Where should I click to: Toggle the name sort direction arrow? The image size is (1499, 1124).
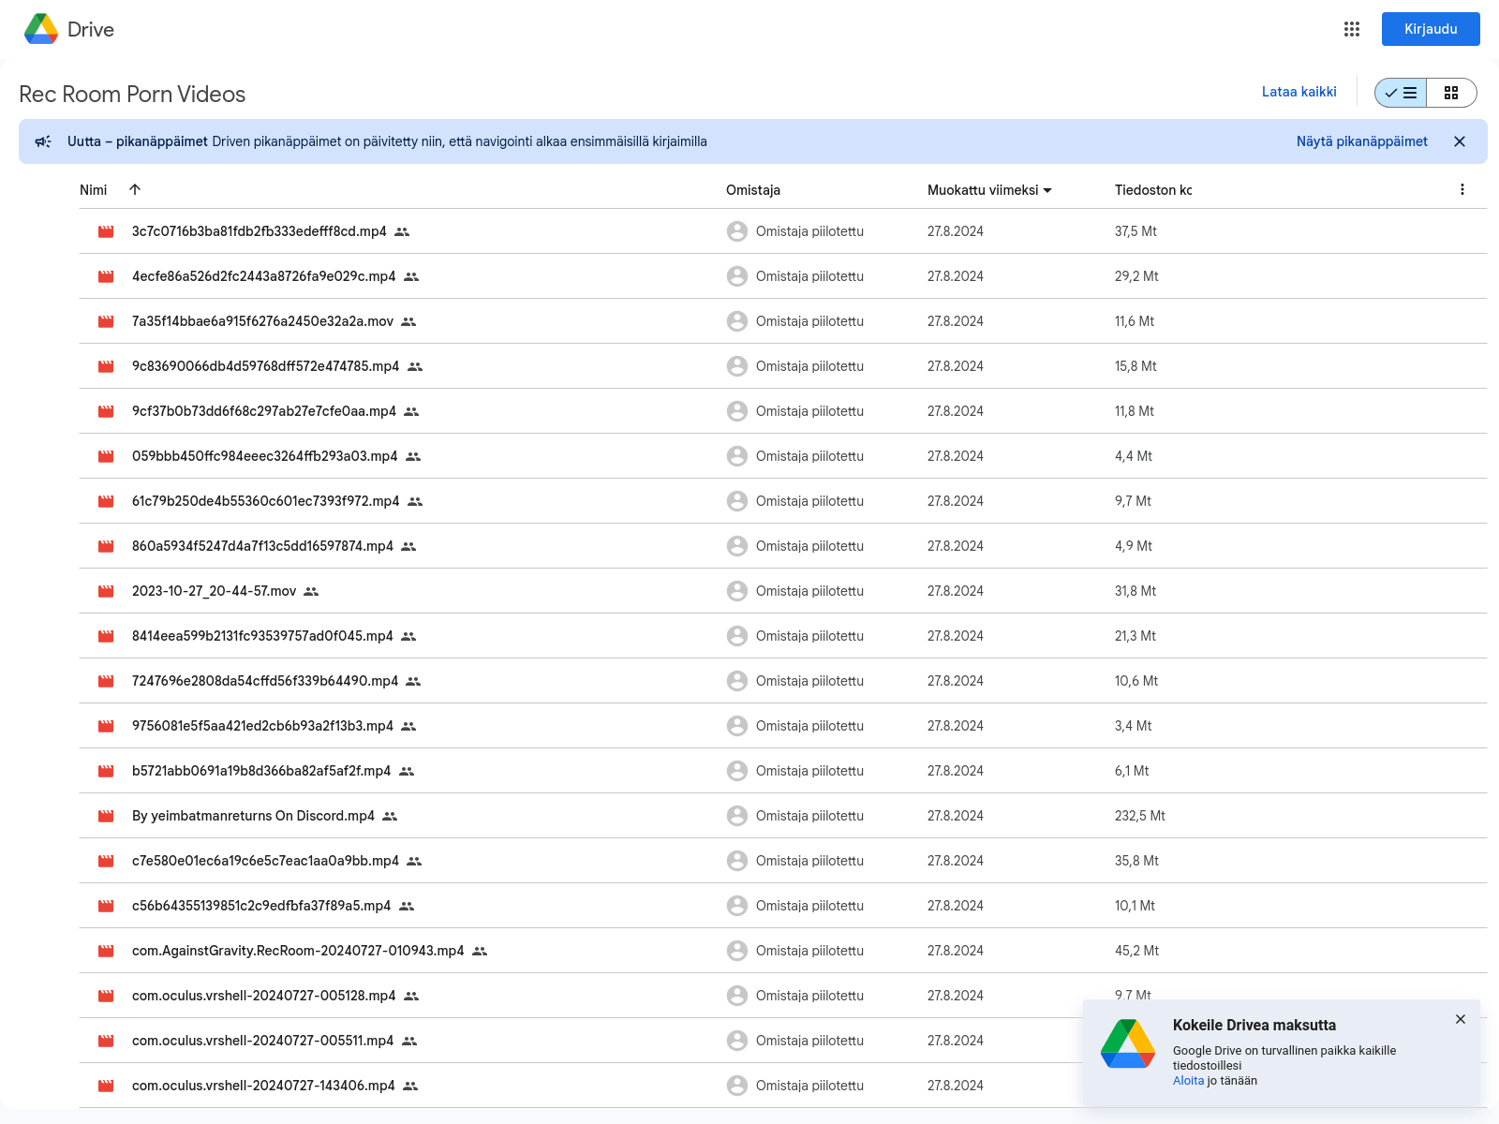tap(135, 189)
